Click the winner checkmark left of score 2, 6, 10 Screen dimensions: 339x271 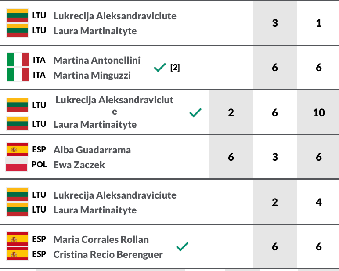[x=195, y=113]
